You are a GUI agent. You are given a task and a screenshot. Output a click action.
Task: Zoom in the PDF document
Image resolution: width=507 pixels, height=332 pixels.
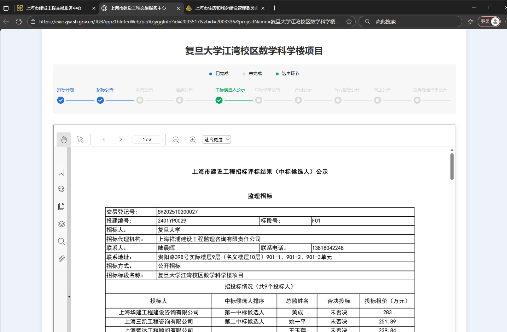coord(193,139)
